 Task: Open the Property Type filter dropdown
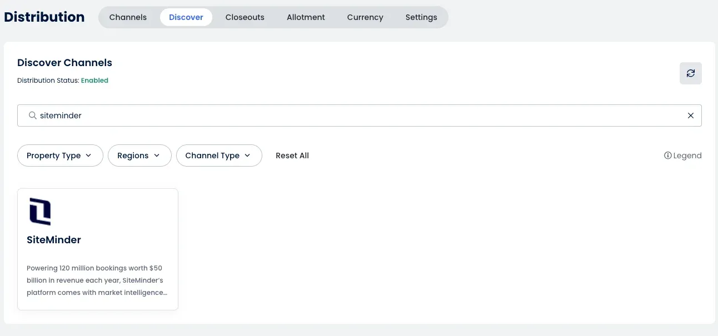coord(59,156)
